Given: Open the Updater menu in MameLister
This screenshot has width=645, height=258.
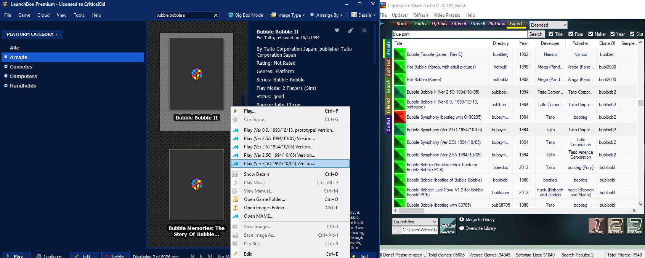Looking at the screenshot, I should (x=400, y=15).
